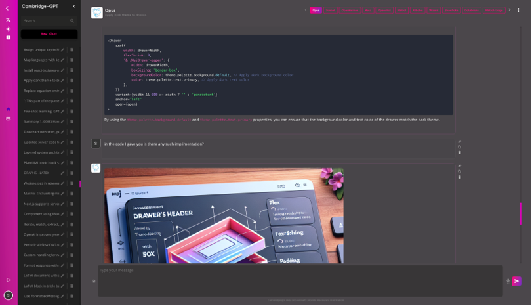Send the message with the paper plane button
The width and height of the screenshot is (532, 306).
pyautogui.click(x=517, y=282)
